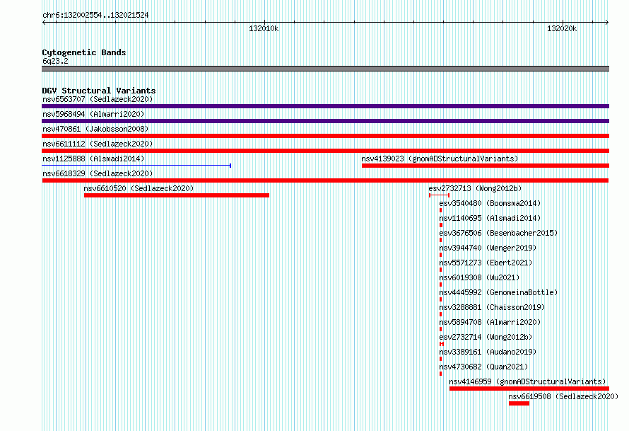Select the purple nsv6563707 variant bar
The width and height of the screenshot is (629, 431).
325,106
